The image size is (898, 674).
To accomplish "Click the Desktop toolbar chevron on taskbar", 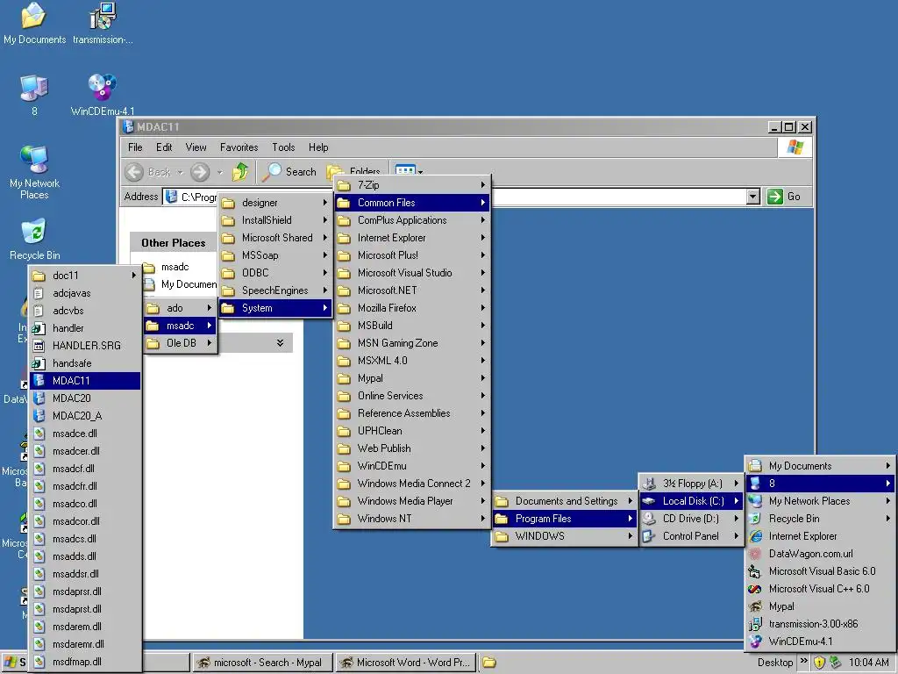I will (x=803, y=661).
